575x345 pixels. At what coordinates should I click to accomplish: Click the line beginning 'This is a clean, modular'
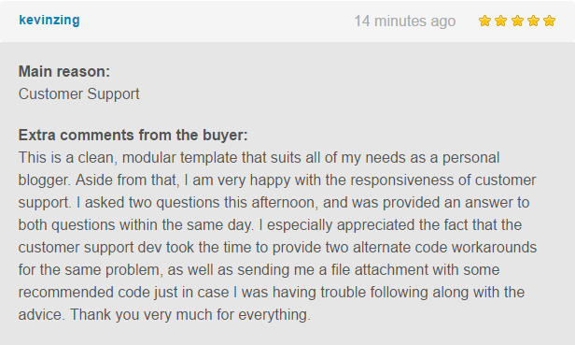click(x=259, y=158)
